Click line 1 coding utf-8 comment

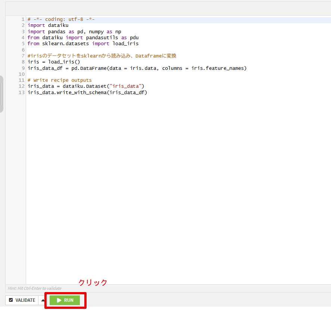pyautogui.click(x=61, y=19)
